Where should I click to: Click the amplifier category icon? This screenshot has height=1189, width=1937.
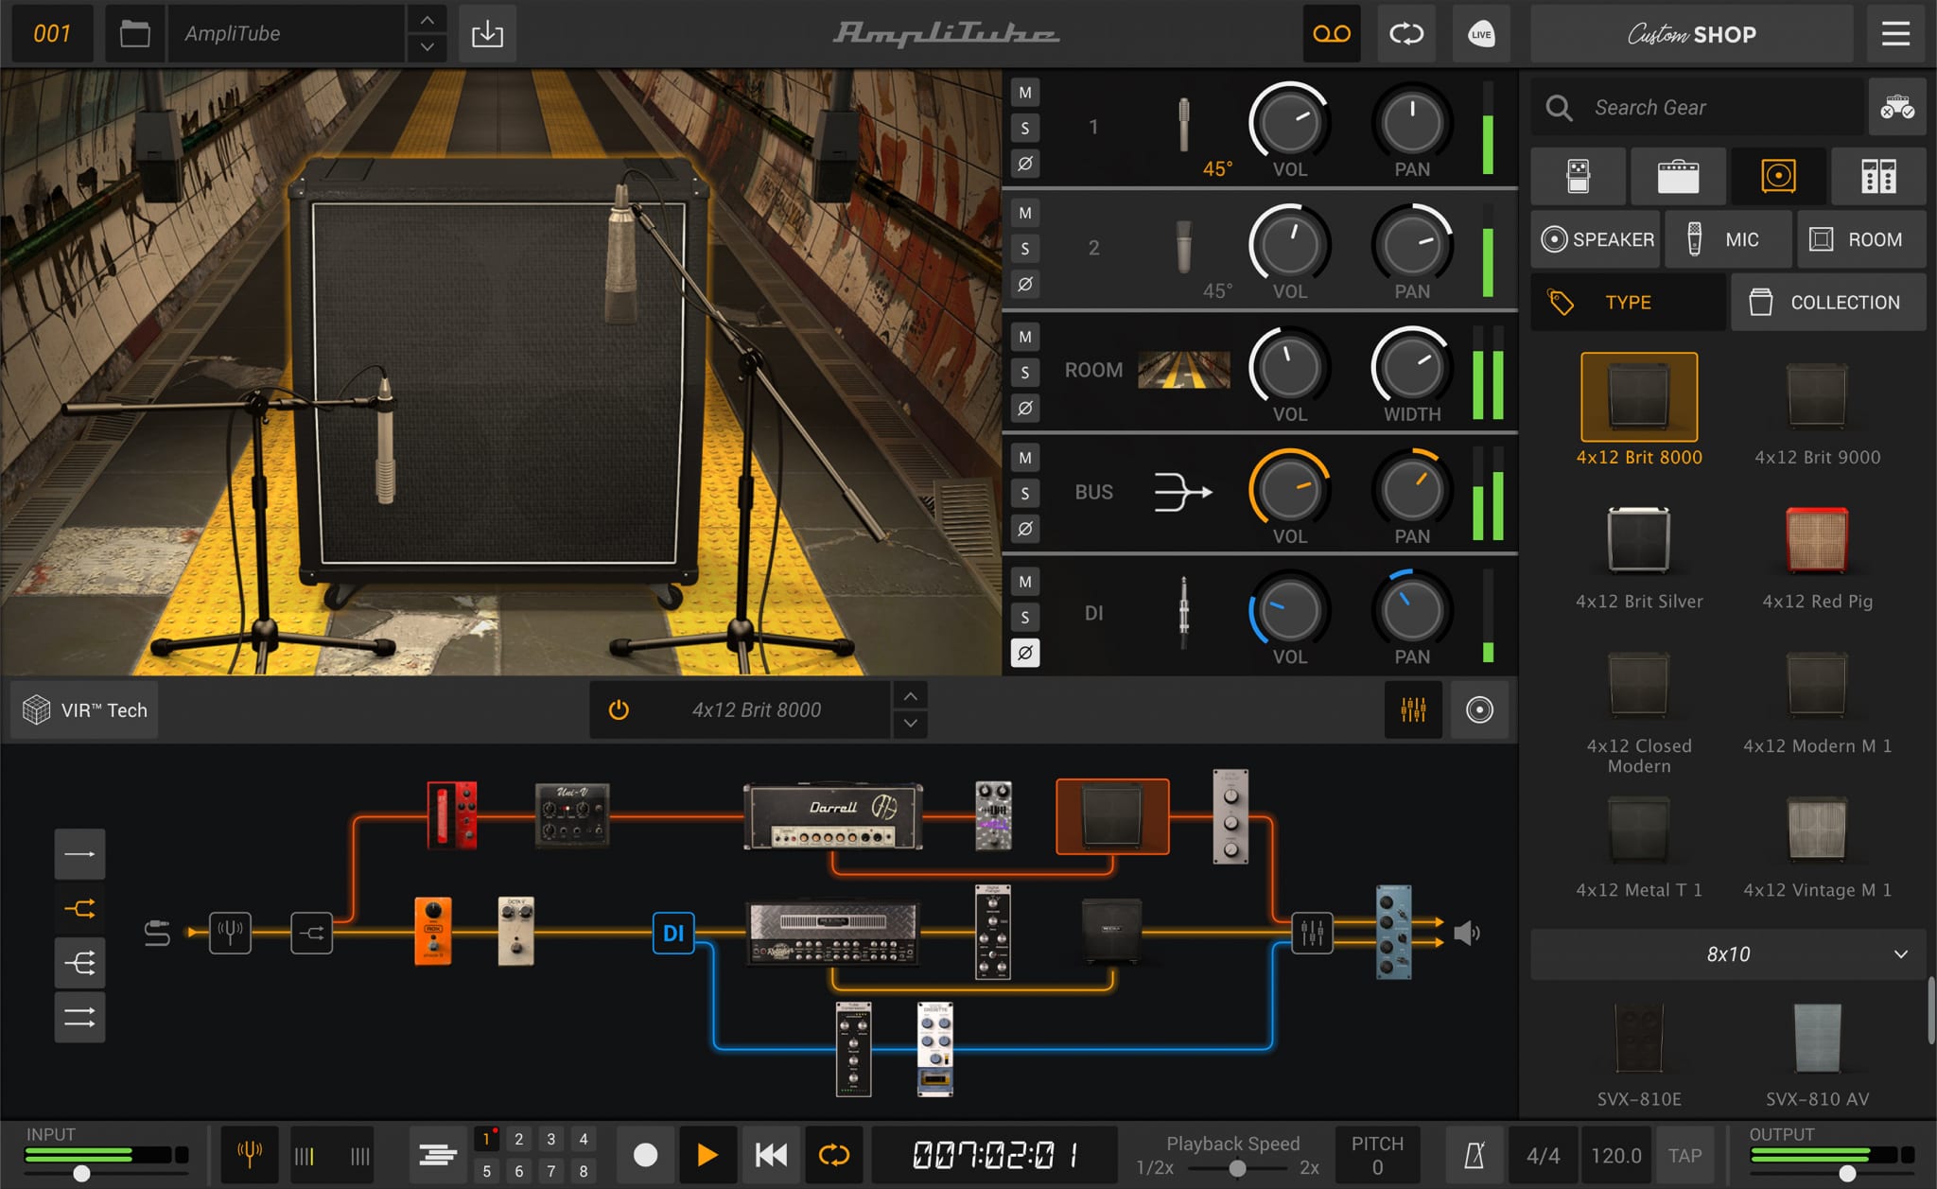[x=1679, y=176]
